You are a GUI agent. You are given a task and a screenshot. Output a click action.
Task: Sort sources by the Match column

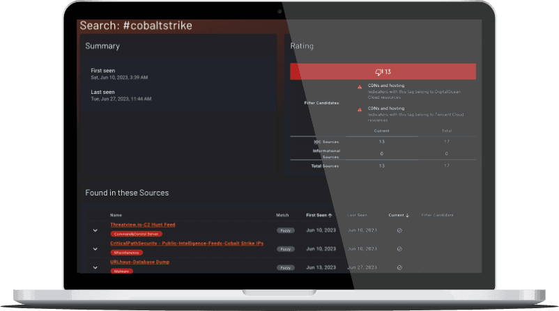282,215
